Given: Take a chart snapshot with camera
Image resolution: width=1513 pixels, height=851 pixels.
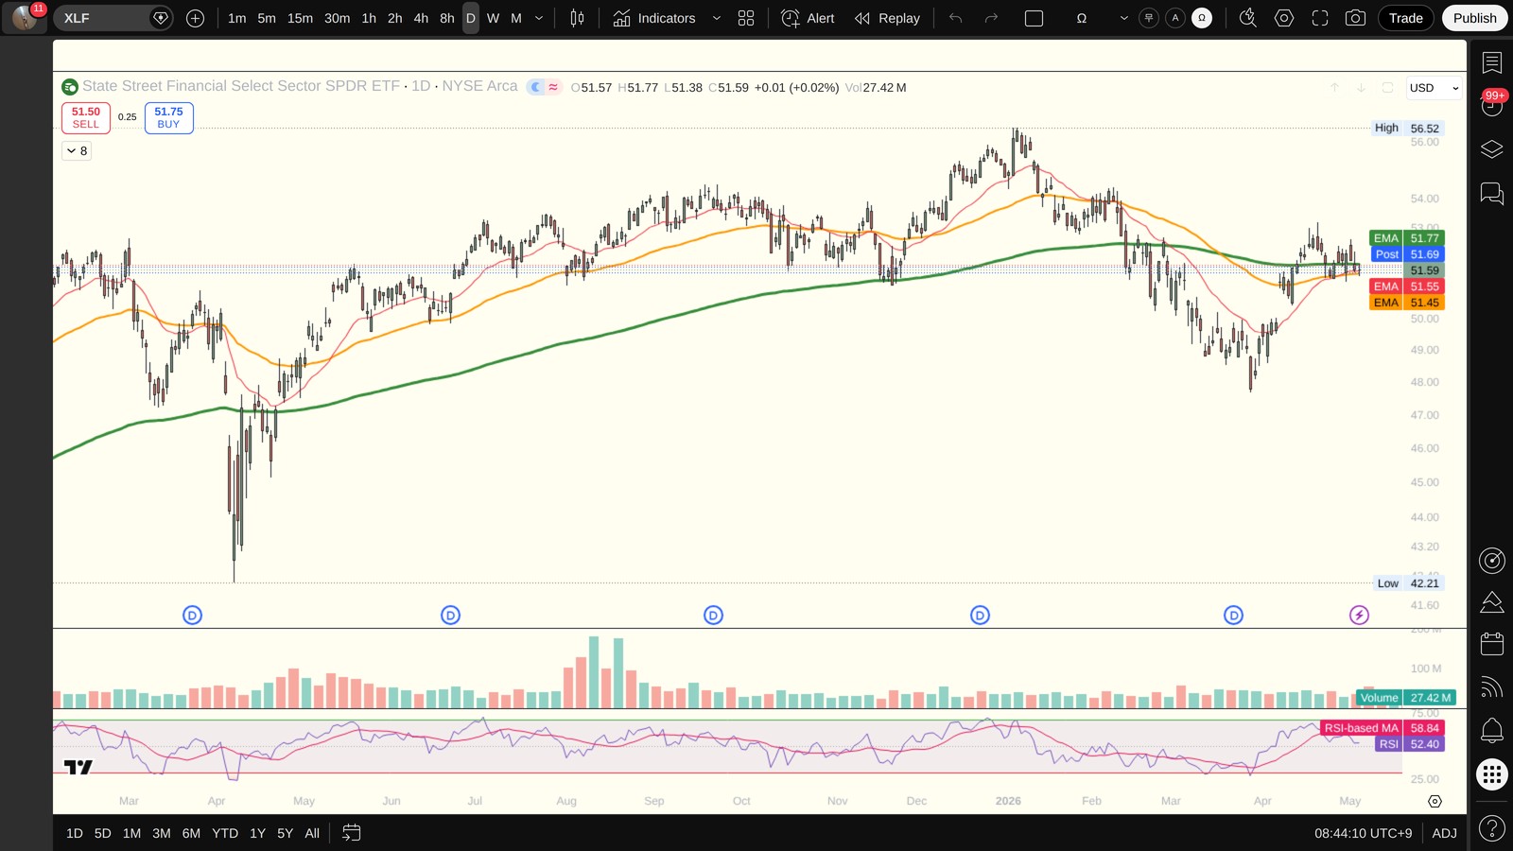Looking at the screenshot, I should pos(1355,18).
